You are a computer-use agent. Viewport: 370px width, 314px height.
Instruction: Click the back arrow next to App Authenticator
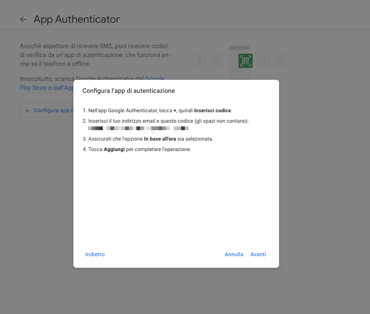point(23,19)
